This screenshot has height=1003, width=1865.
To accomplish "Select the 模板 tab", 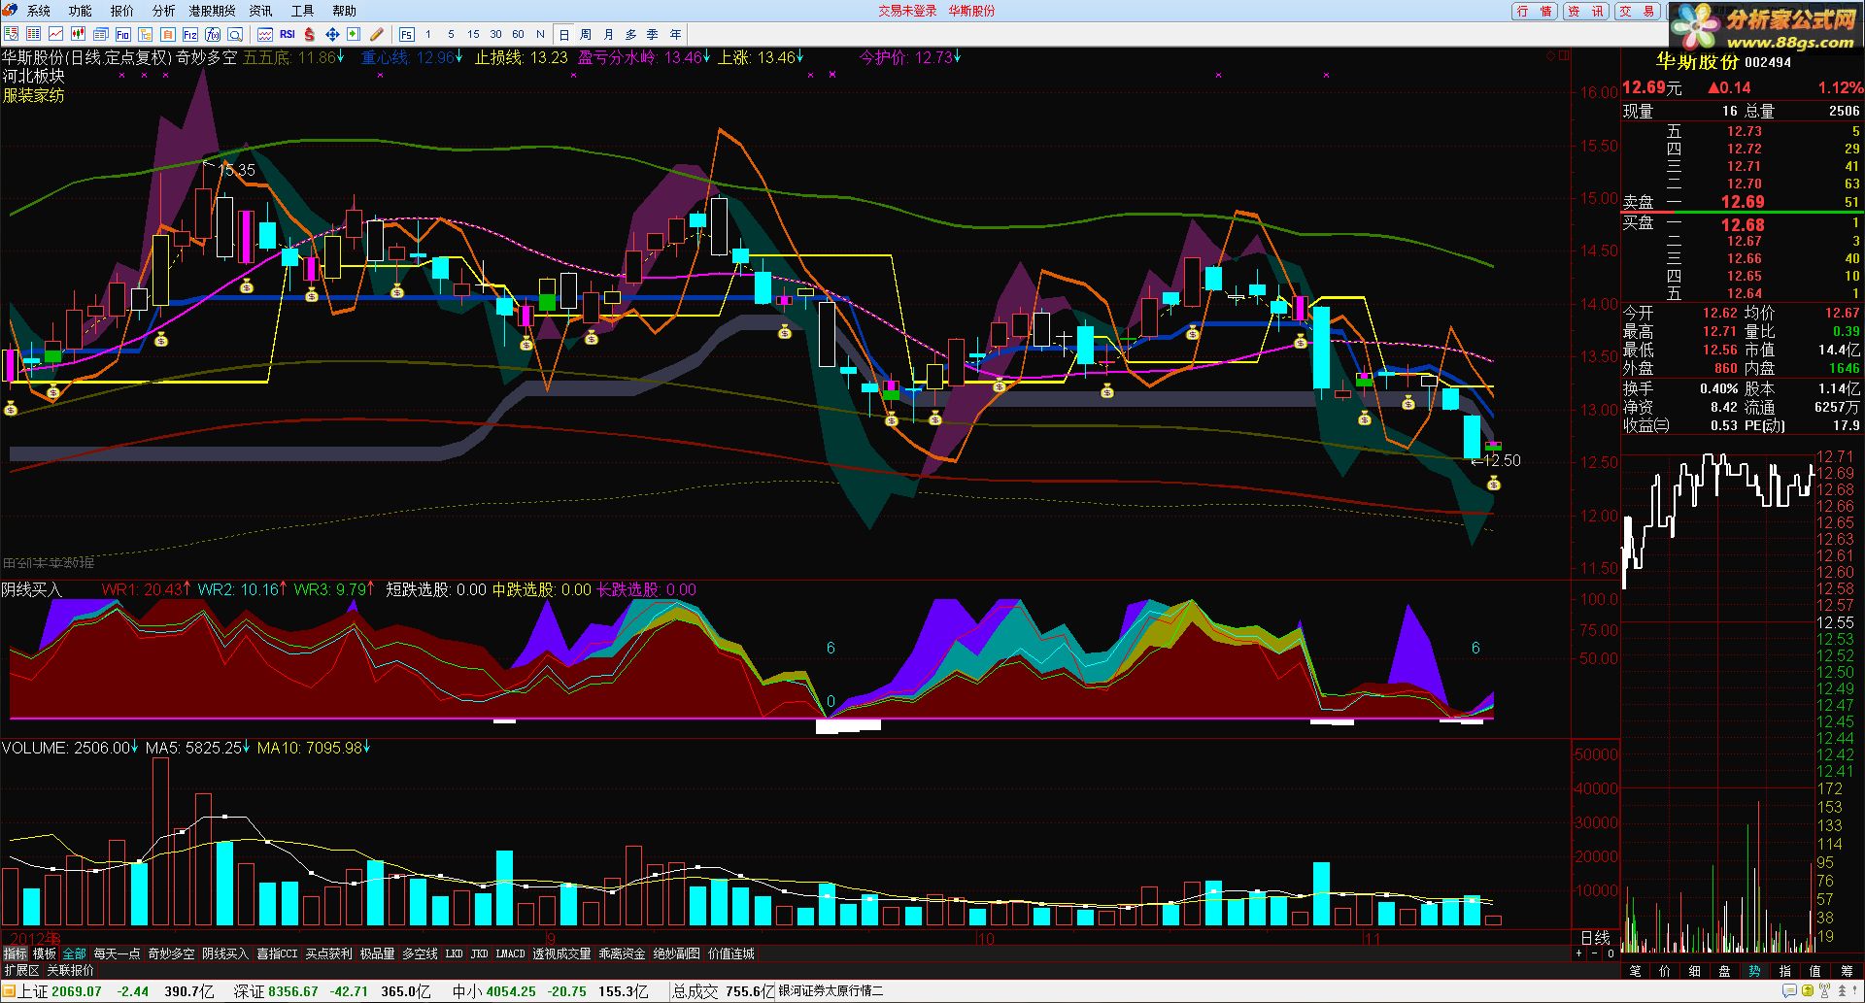I will [x=45, y=953].
